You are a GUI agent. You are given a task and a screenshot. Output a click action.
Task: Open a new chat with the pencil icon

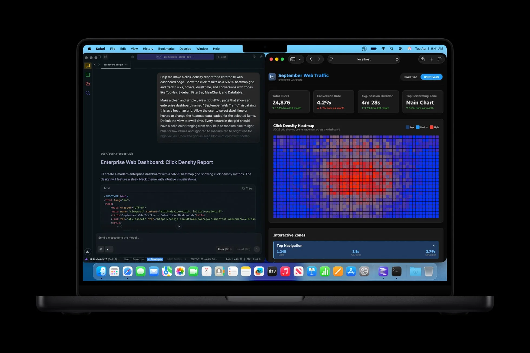click(106, 57)
